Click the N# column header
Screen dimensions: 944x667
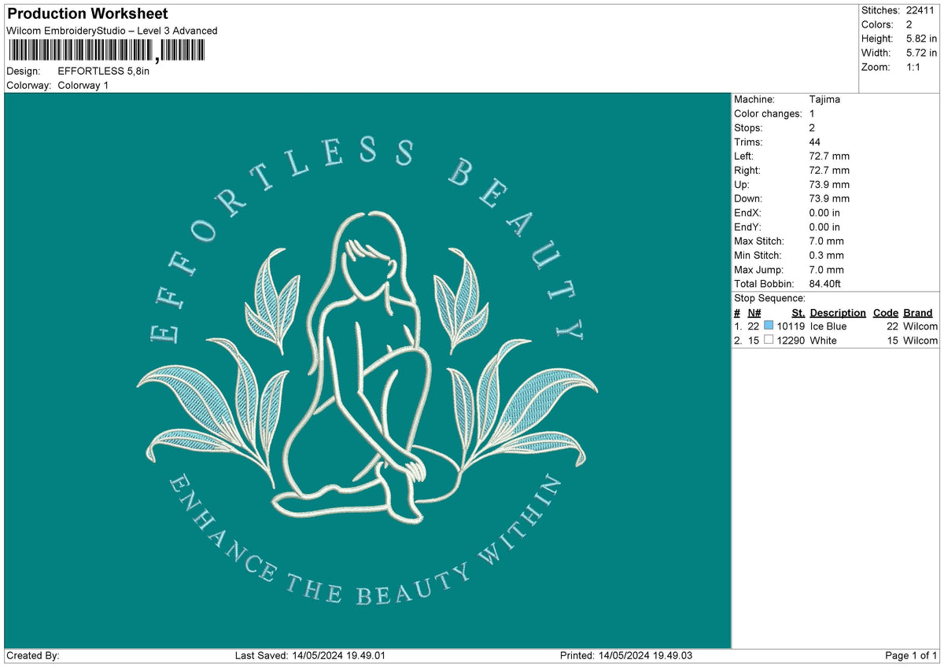754,312
